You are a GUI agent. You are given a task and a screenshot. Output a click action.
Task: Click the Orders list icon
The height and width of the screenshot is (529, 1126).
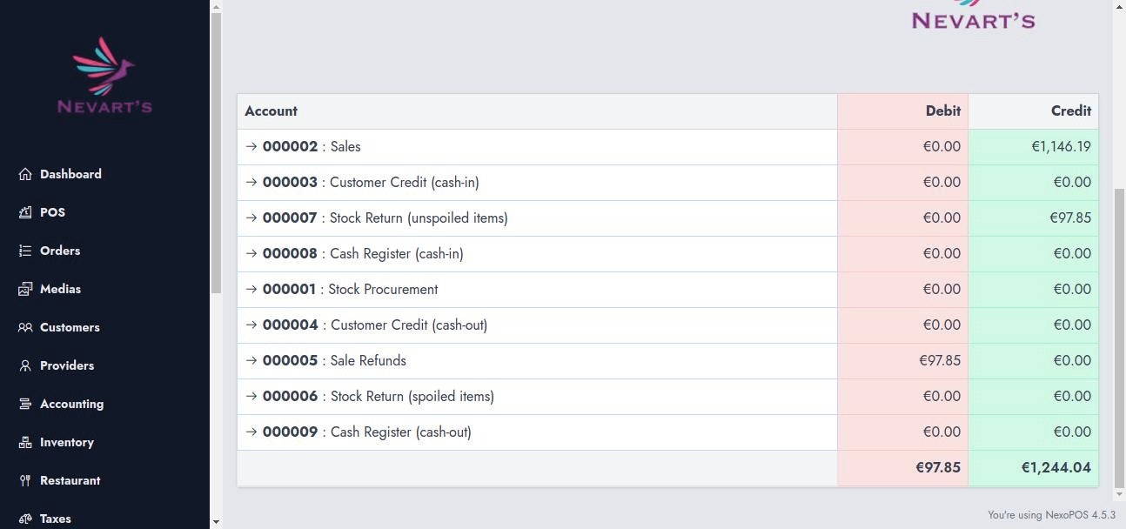[25, 251]
